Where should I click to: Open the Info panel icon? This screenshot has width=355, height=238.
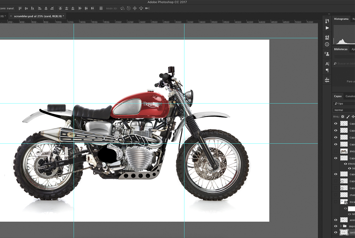(327, 44)
